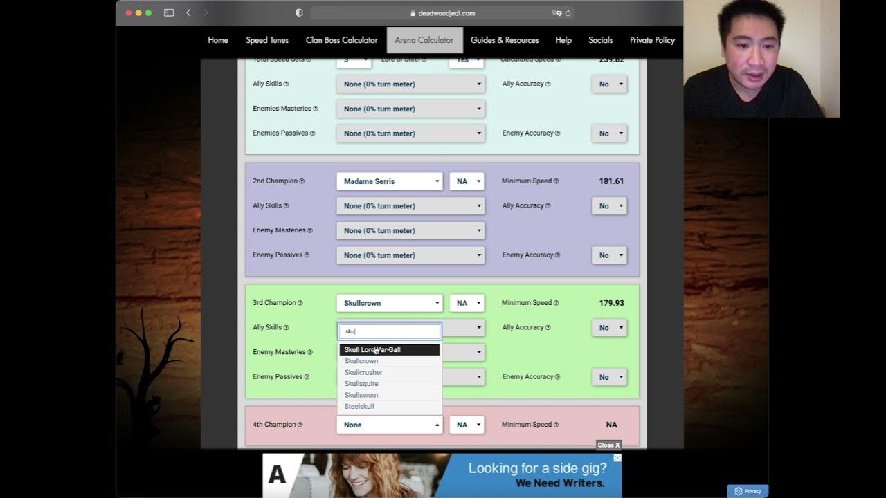The image size is (886, 498).
Task: Open the privacy shield report icon
Action: (299, 12)
